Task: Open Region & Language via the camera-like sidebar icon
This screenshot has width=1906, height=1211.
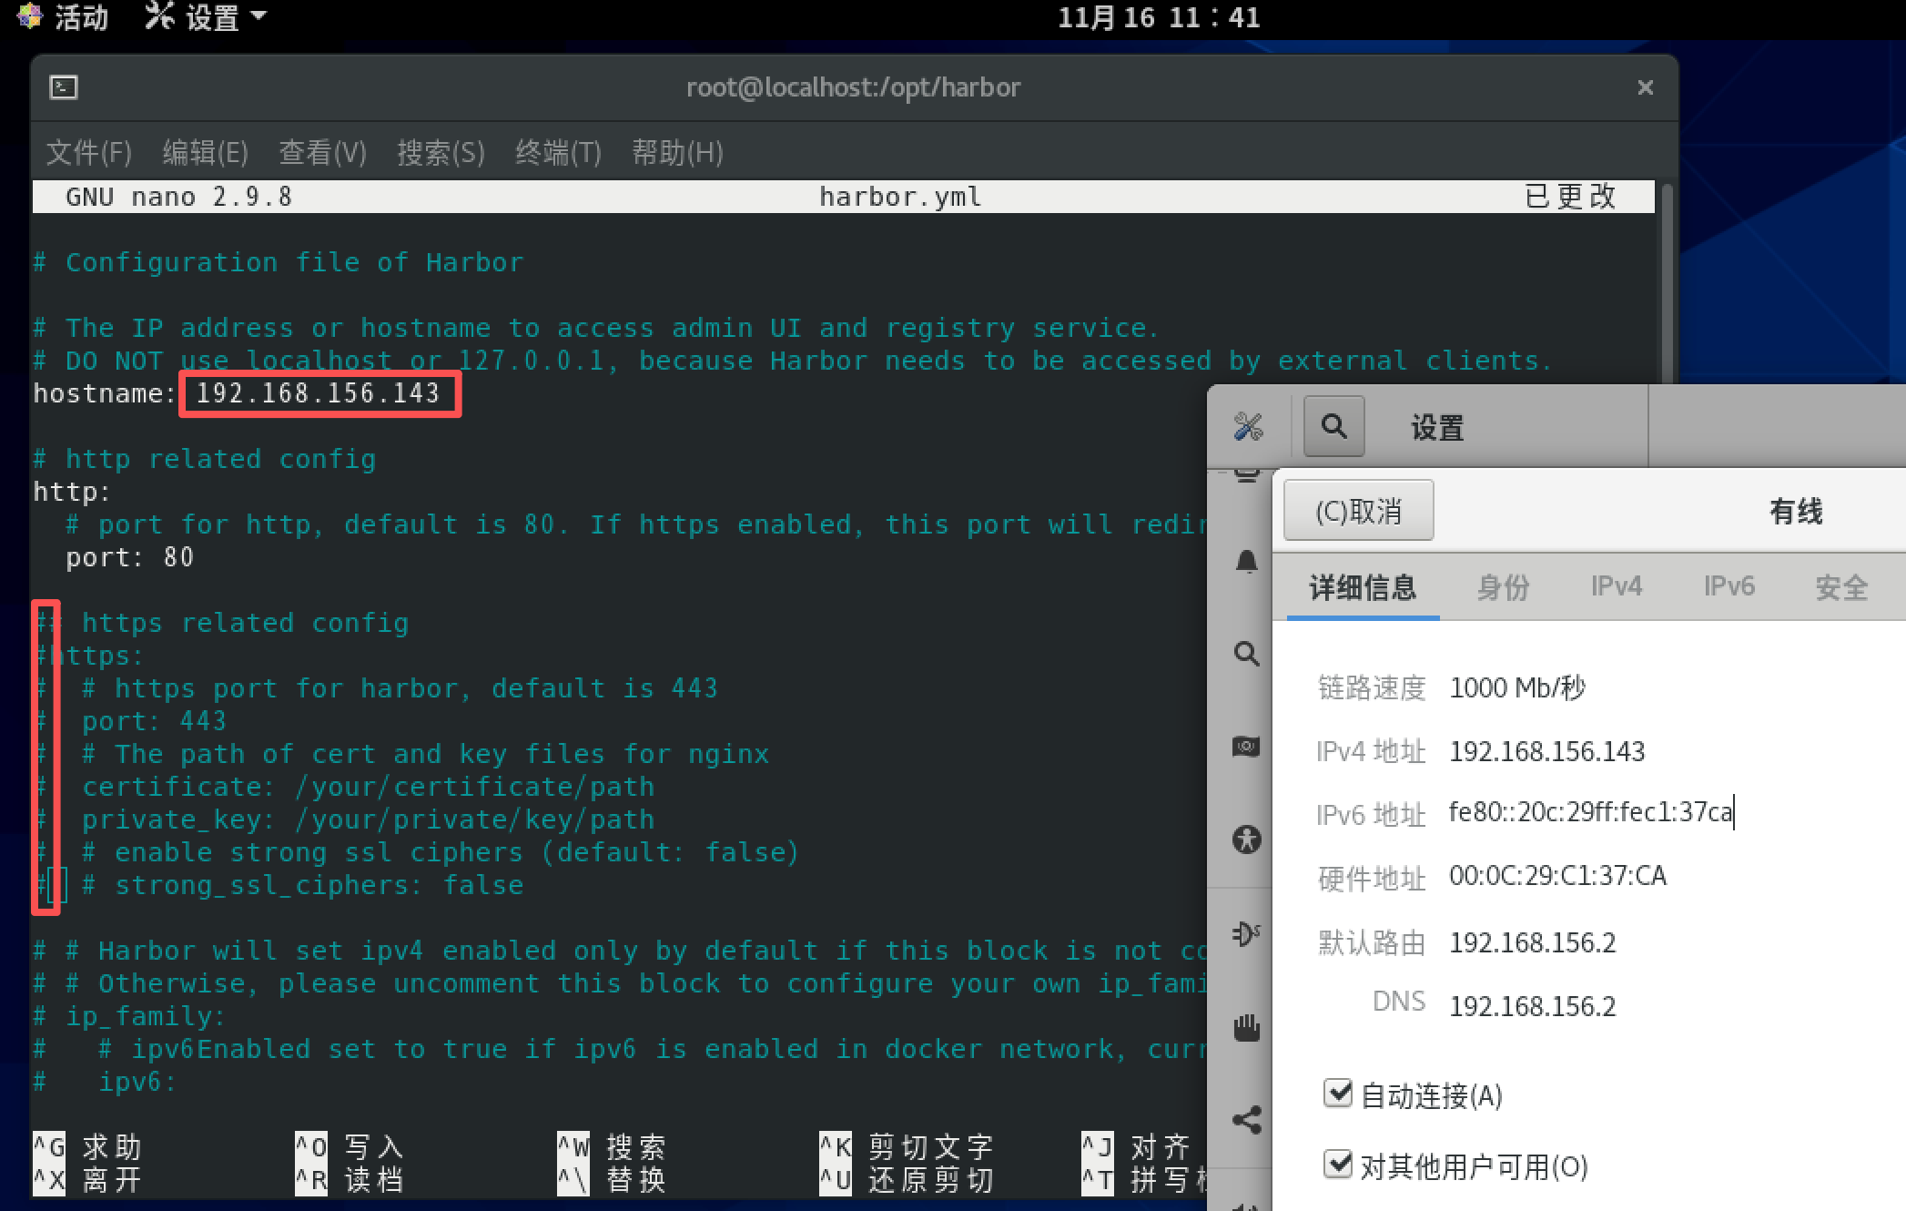Action: pyautogui.click(x=1246, y=748)
